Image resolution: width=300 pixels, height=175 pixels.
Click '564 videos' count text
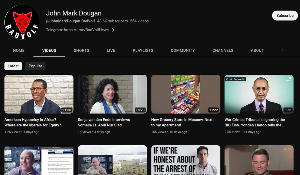139,21
